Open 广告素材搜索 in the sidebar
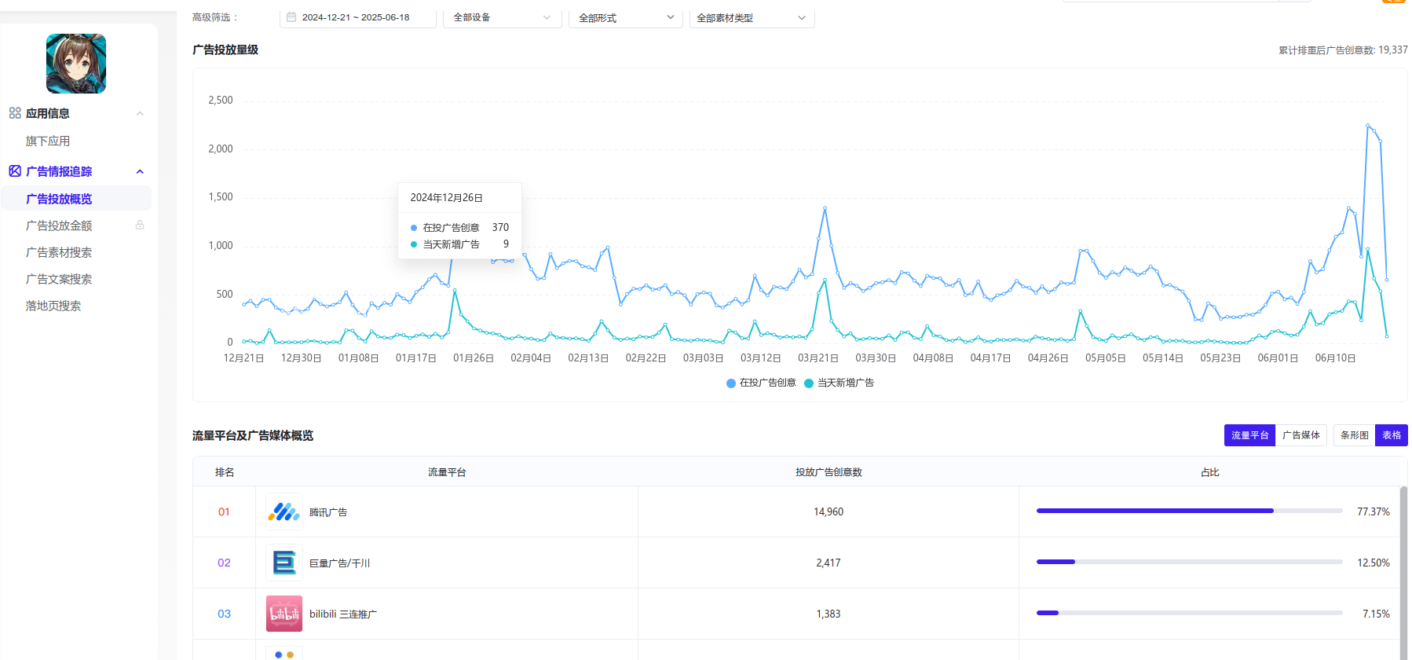The width and height of the screenshot is (1412, 660). click(x=59, y=252)
